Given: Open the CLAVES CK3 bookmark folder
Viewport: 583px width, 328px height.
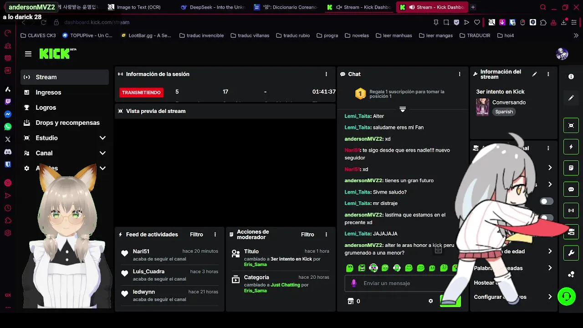Looking at the screenshot, I should click(38, 36).
